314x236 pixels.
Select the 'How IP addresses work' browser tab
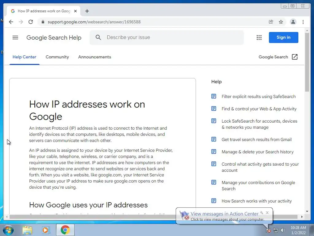pos(44,11)
